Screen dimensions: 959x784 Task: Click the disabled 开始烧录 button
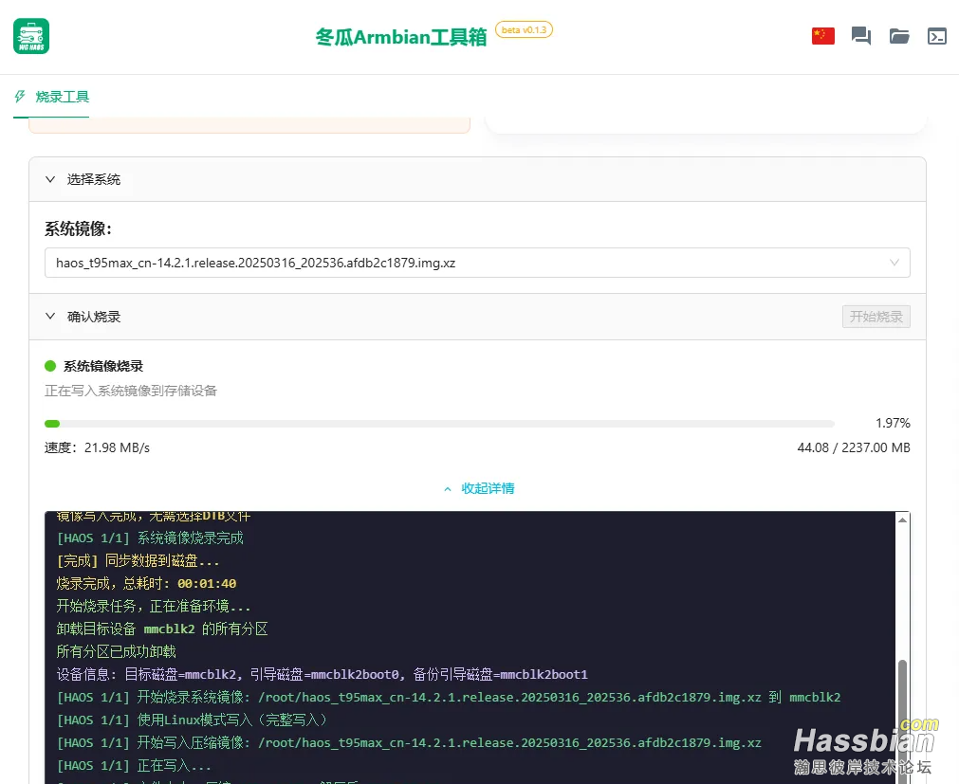tap(876, 317)
